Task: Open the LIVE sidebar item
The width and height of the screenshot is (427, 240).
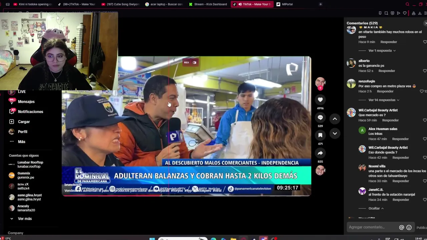Action: pos(22,92)
